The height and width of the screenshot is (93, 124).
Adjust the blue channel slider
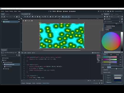coord(110,62)
